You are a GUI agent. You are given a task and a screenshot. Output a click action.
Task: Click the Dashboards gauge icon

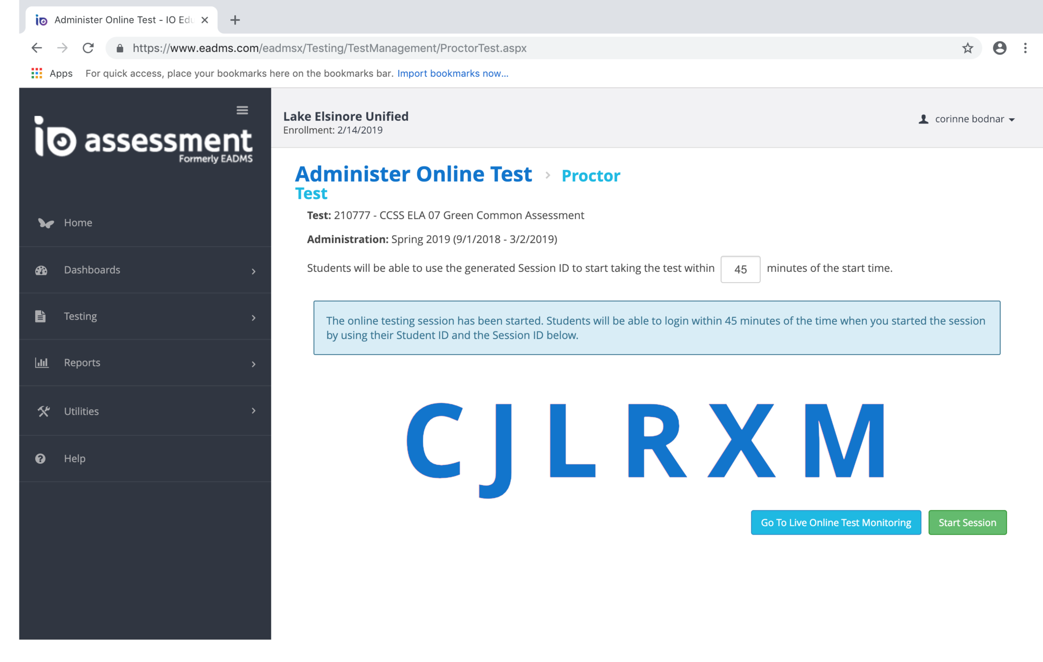41,270
